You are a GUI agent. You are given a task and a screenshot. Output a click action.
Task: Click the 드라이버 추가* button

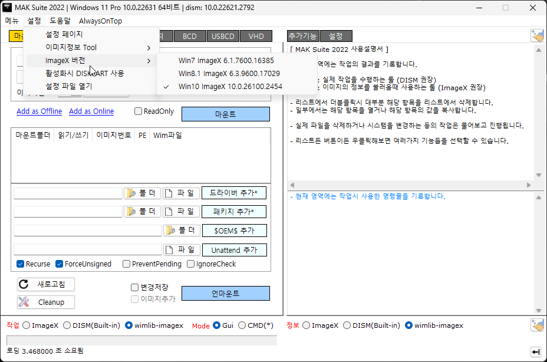pos(234,193)
